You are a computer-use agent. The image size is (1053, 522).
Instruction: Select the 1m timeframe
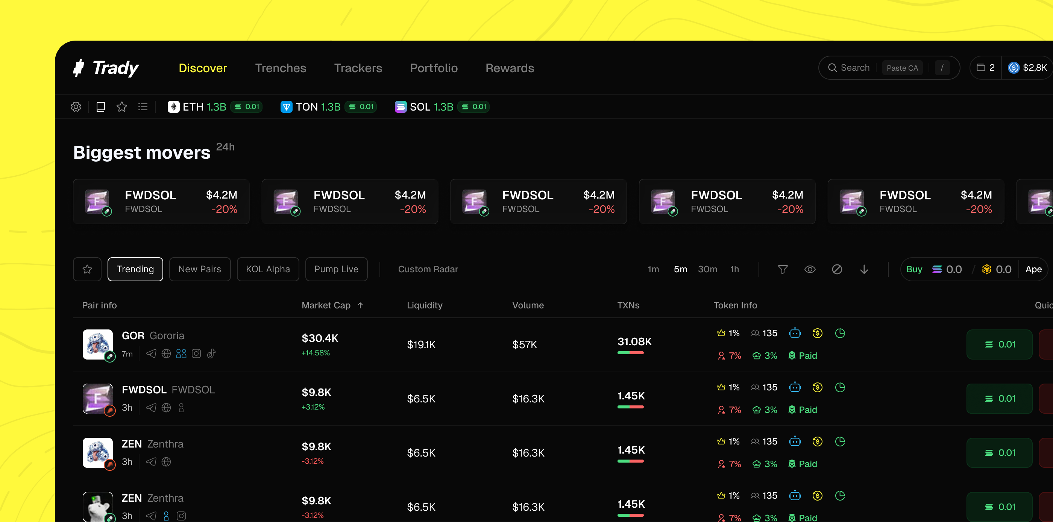653,269
